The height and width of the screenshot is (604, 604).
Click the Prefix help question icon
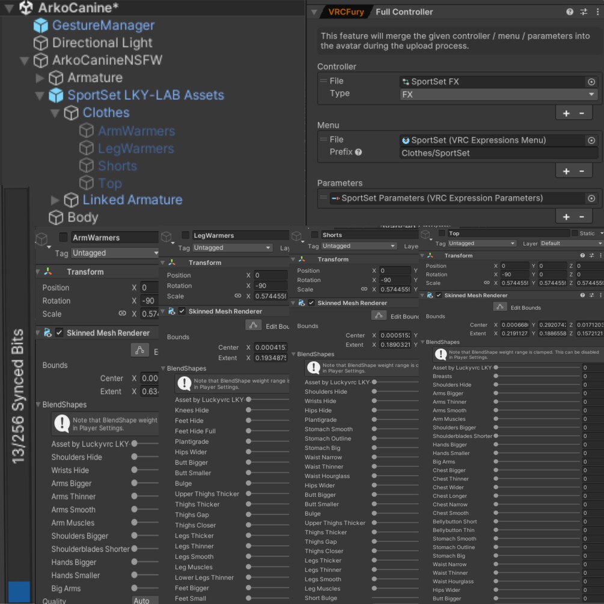pos(358,152)
